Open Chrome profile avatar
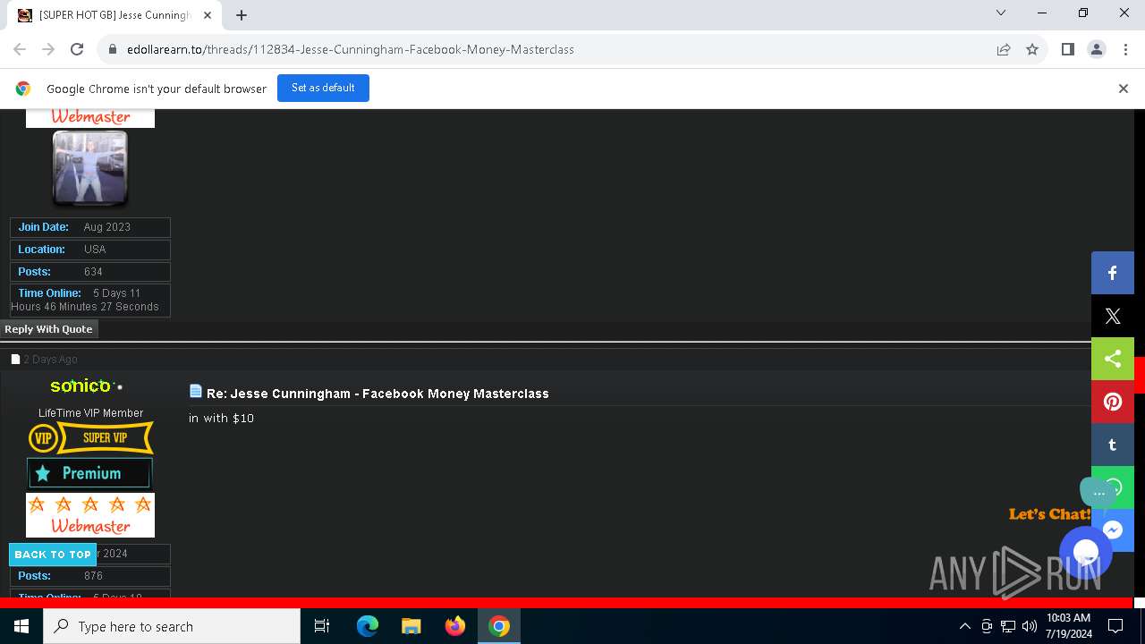 (1097, 49)
